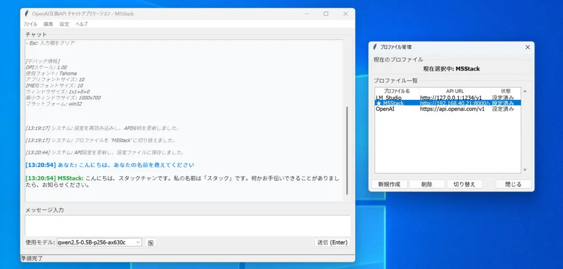The height and width of the screenshot is (269, 563).
Task: Click the API URL column header
Action: point(455,91)
